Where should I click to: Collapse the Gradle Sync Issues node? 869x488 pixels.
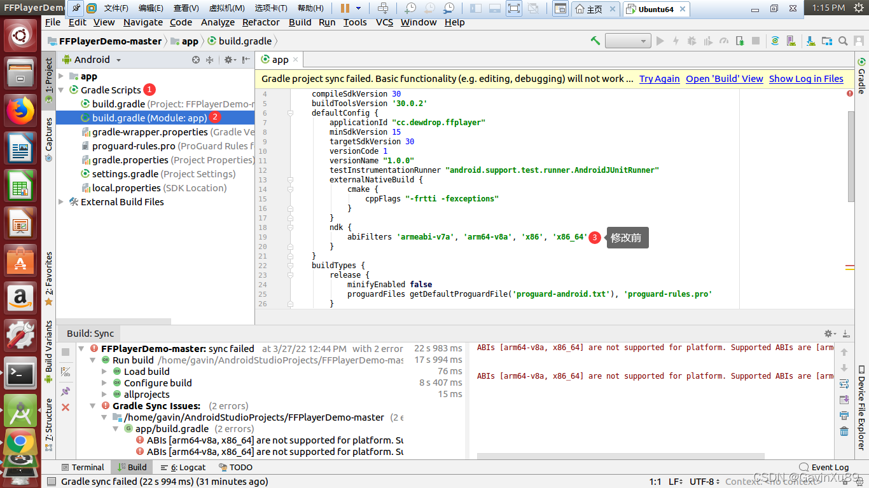93,406
